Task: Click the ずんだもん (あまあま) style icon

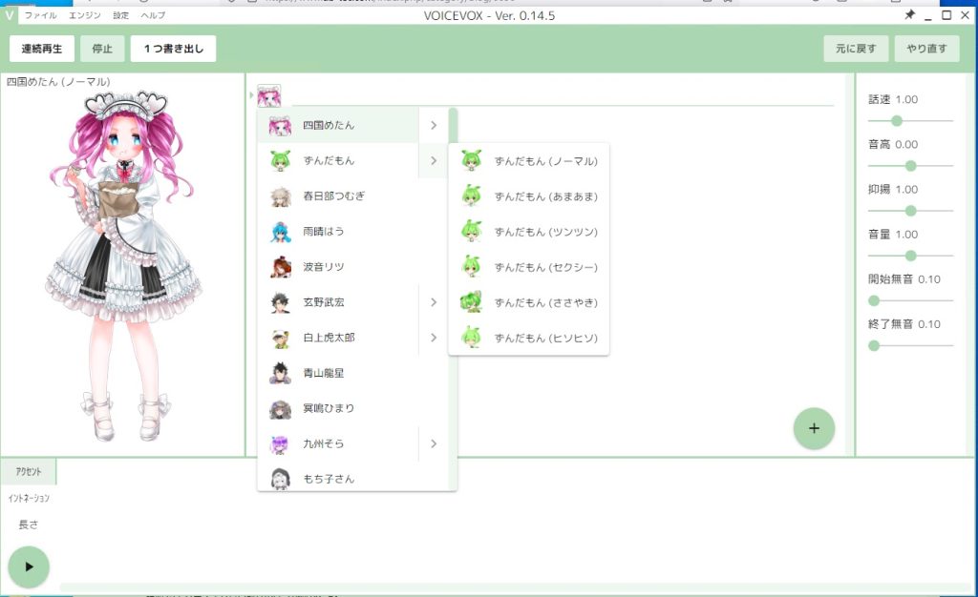Action: 472,196
